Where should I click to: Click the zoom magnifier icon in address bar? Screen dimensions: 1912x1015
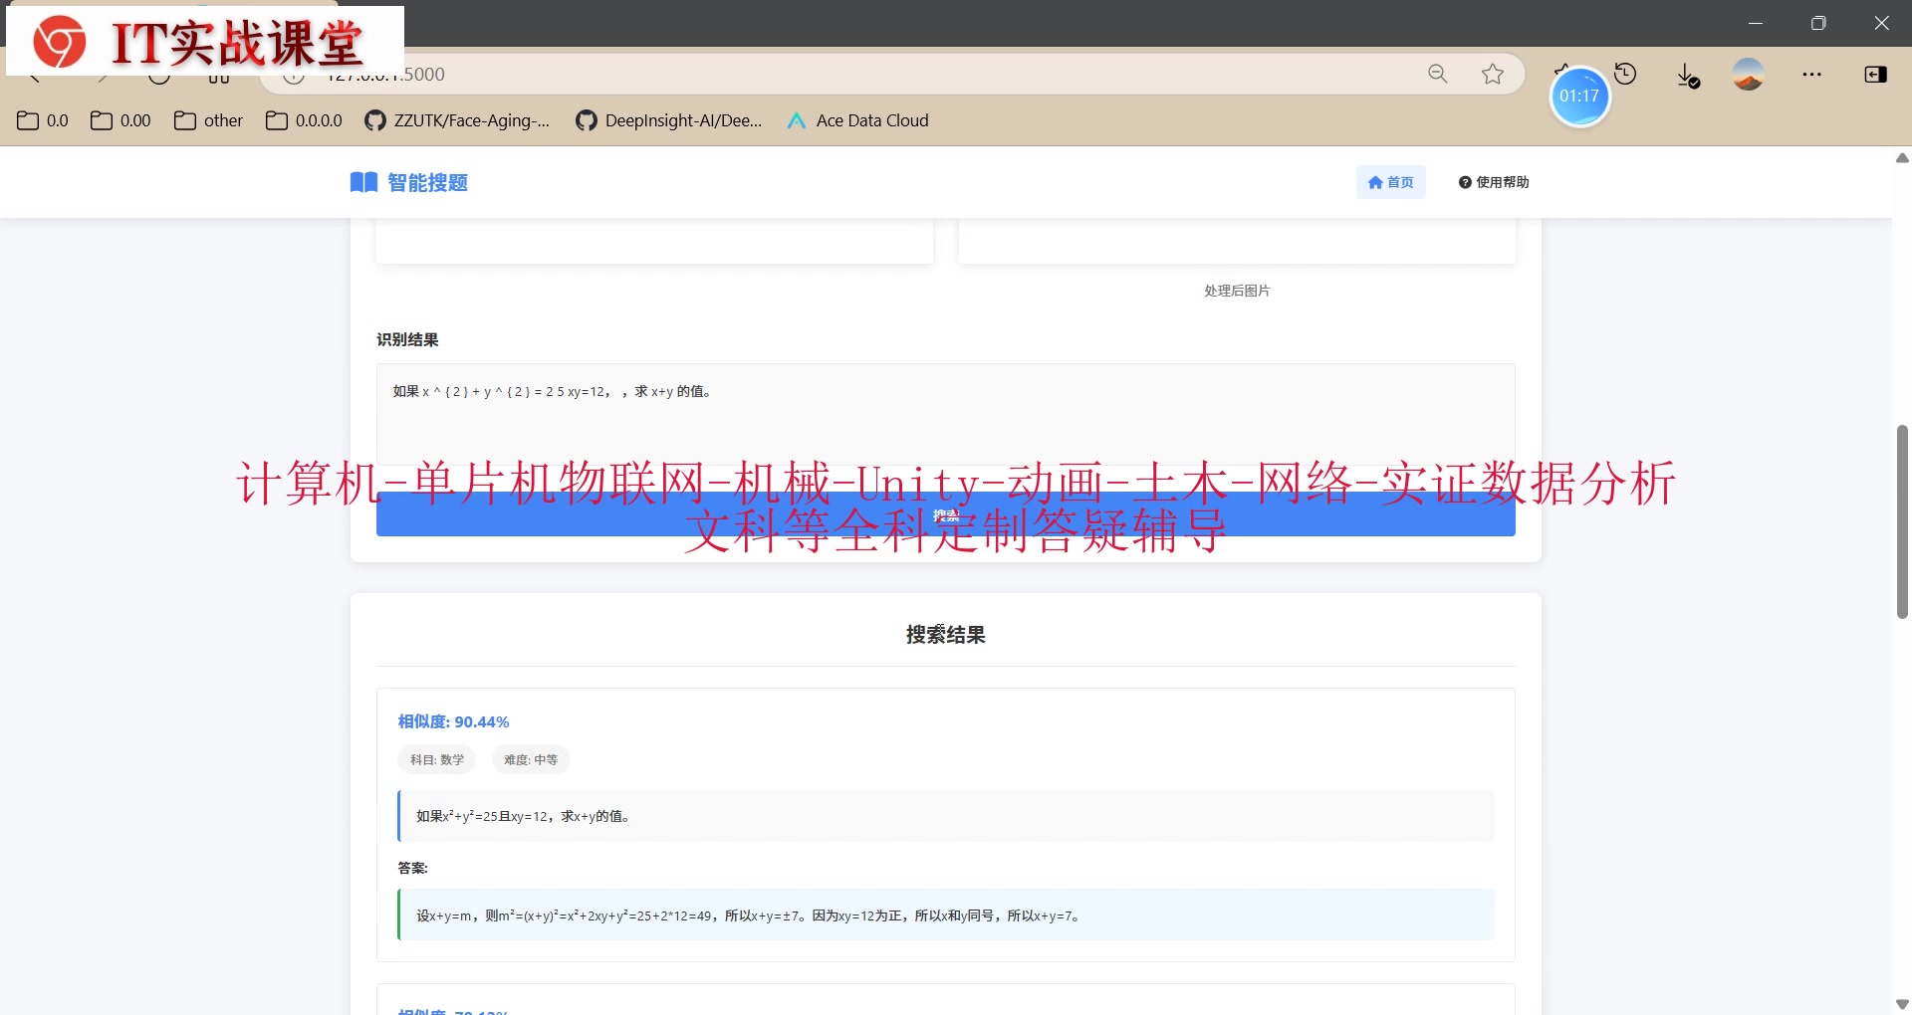coord(1437,74)
